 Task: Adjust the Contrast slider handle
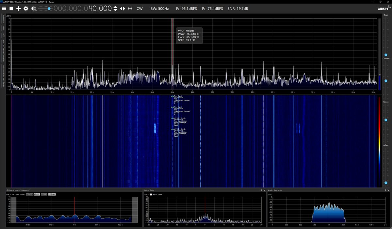point(386,81)
